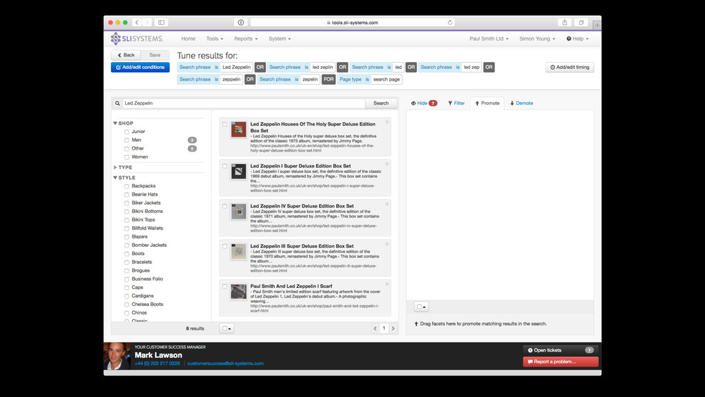Switch to the Hide tab
This screenshot has width=705, height=397.
(423, 103)
